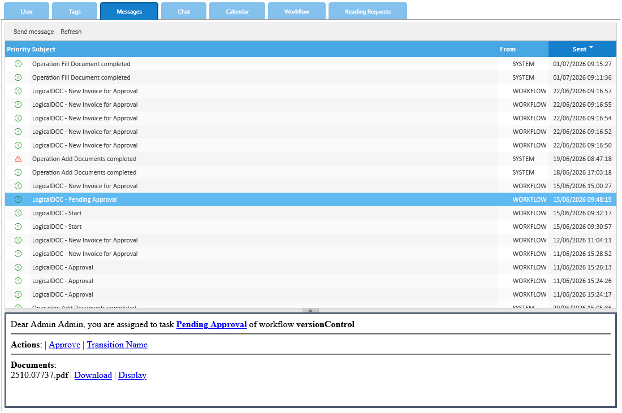The height and width of the screenshot is (413, 622).
Task: Display document 2510.07737.pdf
Action: 132,375
